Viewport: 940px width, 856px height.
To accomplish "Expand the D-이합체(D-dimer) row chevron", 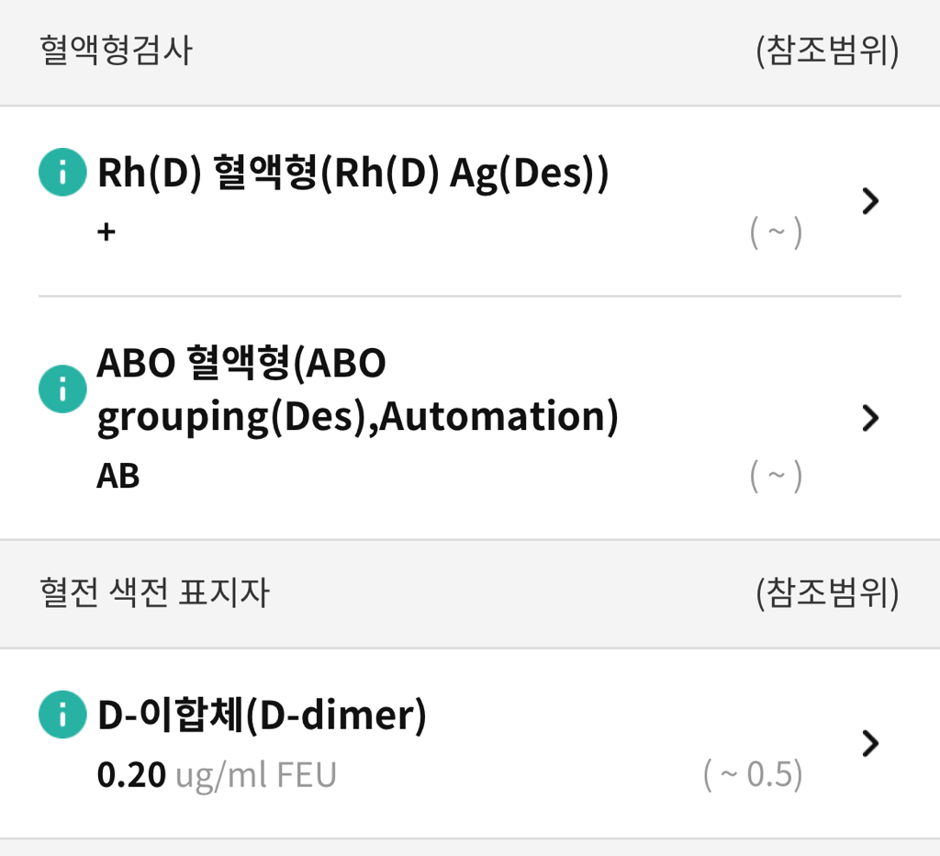I will pos(871,743).
